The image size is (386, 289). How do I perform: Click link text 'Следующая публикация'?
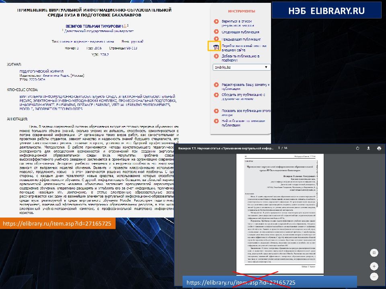point(240,32)
